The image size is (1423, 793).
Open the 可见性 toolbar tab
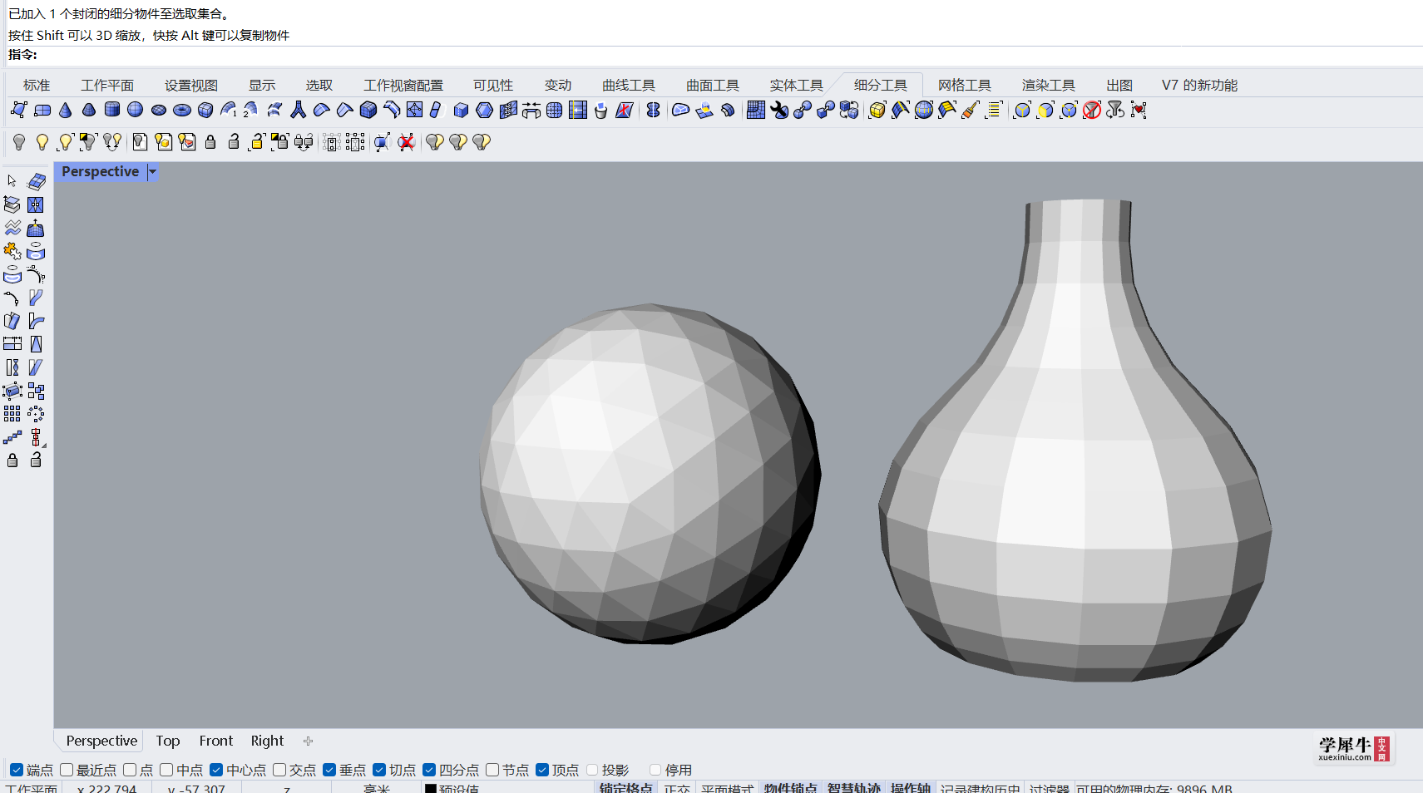click(493, 85)
